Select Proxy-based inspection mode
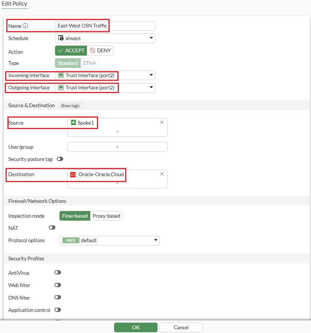The image size is (311, 333). 106,216
